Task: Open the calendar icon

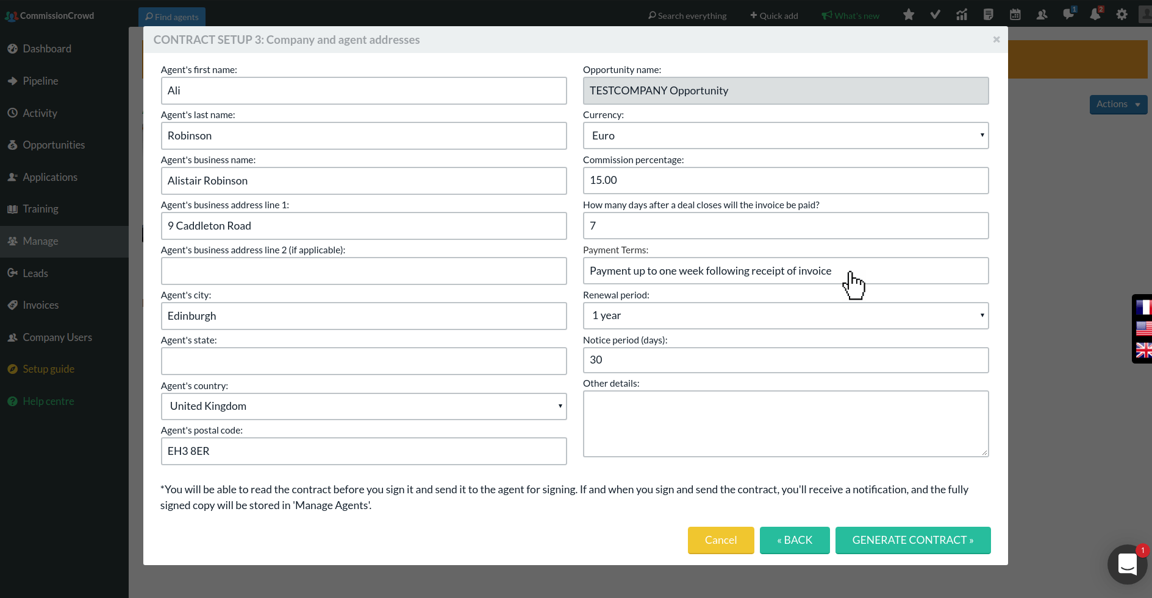Action: [x=1015, y=15]
